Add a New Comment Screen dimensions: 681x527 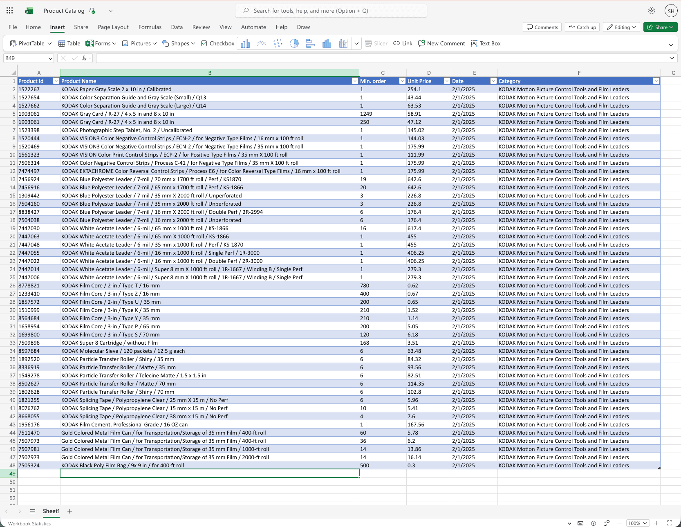[441, 43]
